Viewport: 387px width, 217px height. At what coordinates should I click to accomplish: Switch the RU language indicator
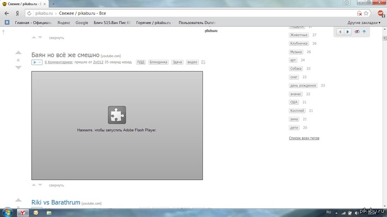coord(328,212)
